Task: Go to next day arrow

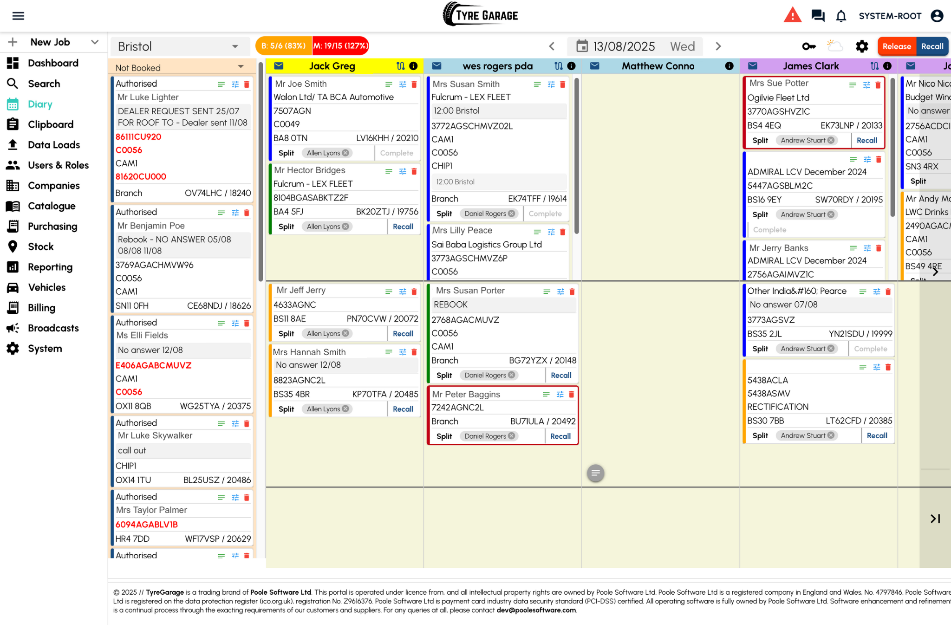Action: click(x=718, y=46)
